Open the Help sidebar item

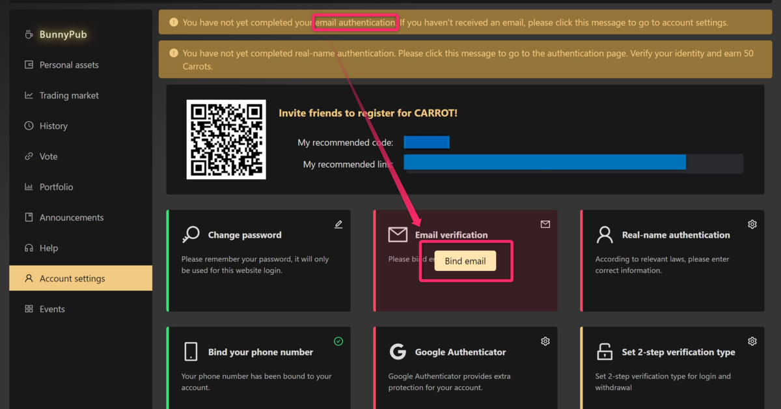click(x=81, y=247)
